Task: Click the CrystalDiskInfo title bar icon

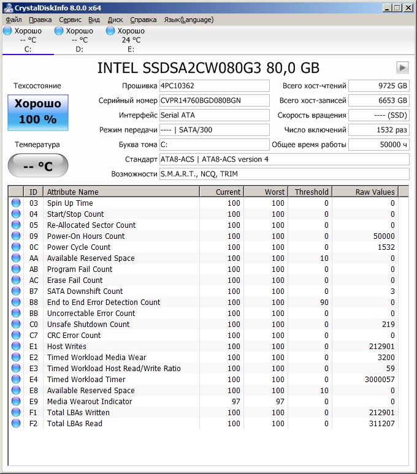Action: click(7, 7)
